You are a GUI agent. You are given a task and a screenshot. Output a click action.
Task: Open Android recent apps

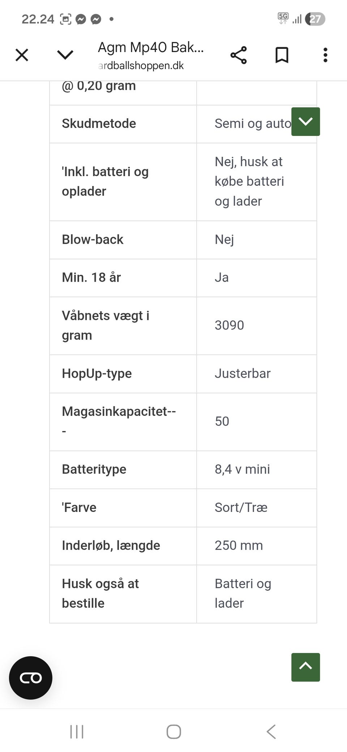[77, 732]
